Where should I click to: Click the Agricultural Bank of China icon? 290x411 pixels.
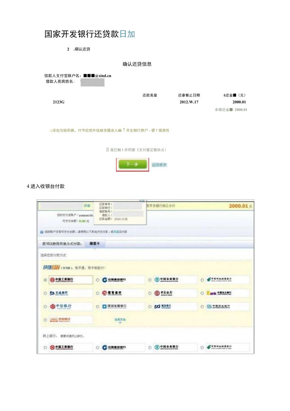pyautogui.click(x=156, y=279)
